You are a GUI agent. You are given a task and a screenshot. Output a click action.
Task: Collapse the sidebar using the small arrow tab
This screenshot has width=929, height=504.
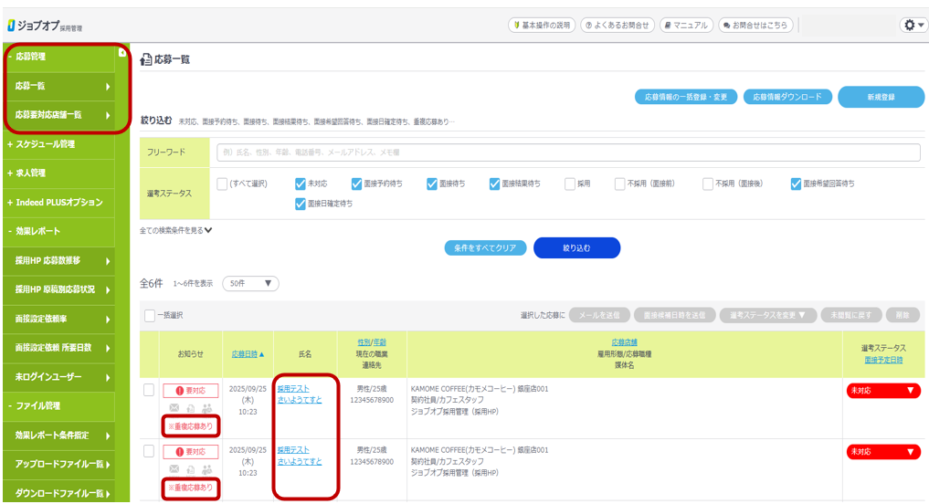pyautogui.click(x=122, y=52)
